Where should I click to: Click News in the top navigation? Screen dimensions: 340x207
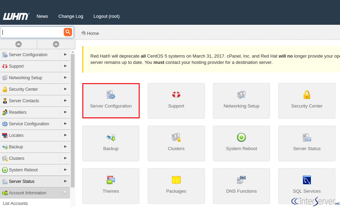(42, 16)
